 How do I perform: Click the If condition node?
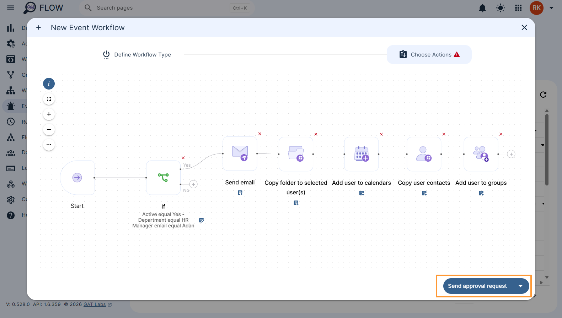pos(163,177)
